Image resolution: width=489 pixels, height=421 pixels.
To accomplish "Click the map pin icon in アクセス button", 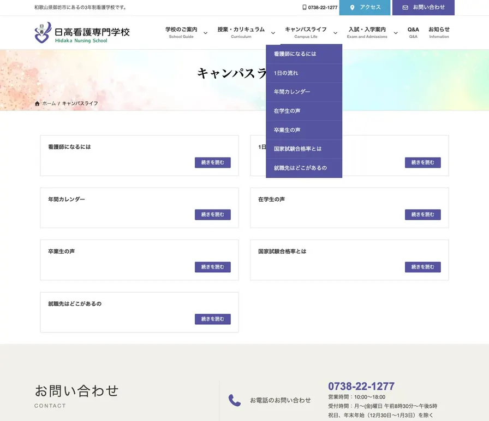I will [352, 8].
